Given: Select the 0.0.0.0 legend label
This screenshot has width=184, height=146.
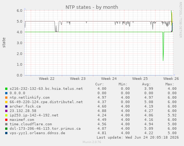Looking at the screenshot, I should point(17,93).
